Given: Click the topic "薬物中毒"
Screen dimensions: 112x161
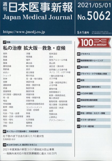Looking at the screenshot, I should (53, 89).
